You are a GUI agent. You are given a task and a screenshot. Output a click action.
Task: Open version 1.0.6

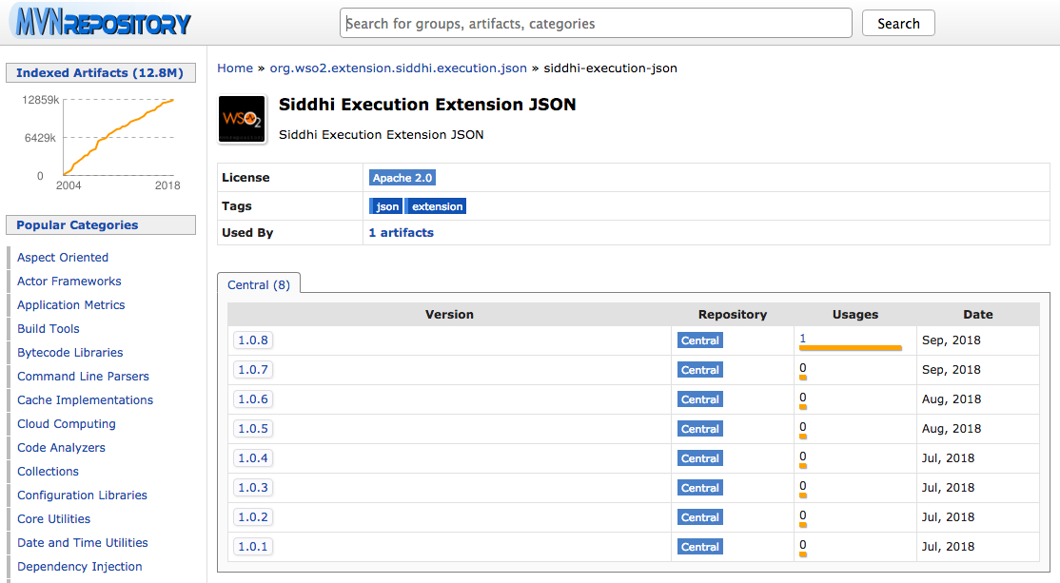tap(253, 399)
